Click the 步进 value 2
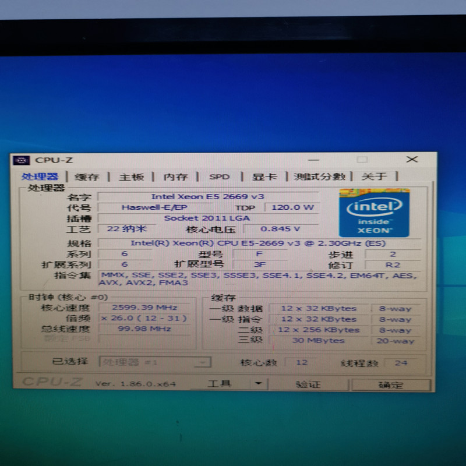 (x=393, y=254)
